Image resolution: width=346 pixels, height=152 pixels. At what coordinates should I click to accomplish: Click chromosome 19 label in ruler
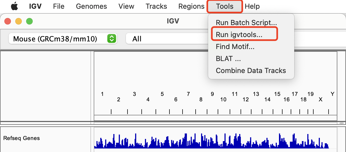pos(310,94)
